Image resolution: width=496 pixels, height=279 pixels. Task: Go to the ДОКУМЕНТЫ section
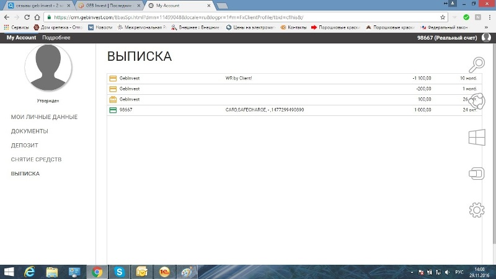(x=29, y=131)
